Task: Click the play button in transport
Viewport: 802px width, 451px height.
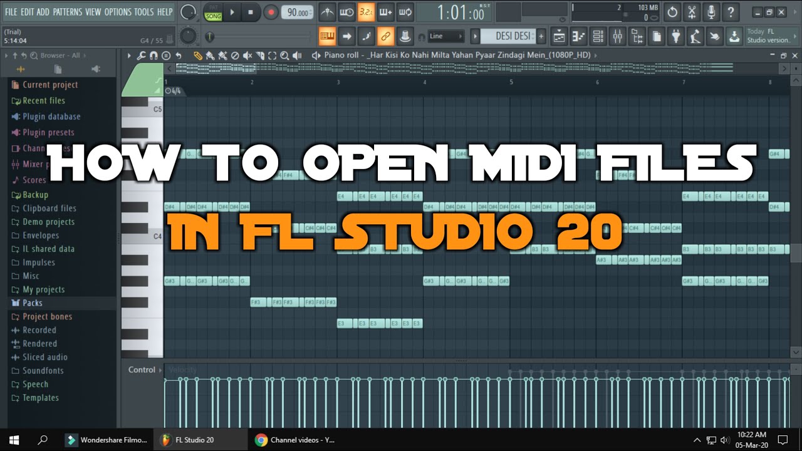Action: 232,12
